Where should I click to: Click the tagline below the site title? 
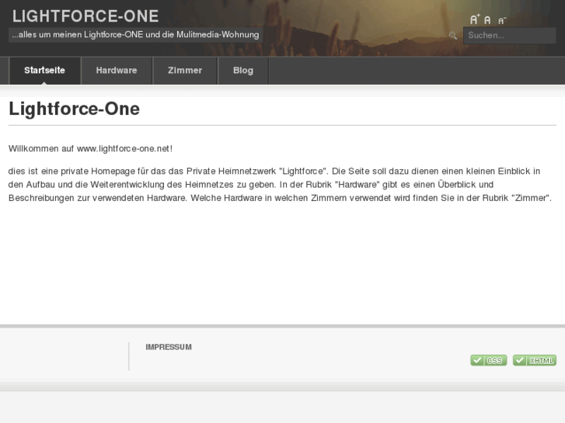pyautogui.click(x=135, y=35)
